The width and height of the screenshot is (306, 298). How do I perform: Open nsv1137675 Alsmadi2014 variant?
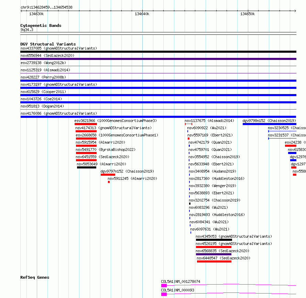(209, 121)
